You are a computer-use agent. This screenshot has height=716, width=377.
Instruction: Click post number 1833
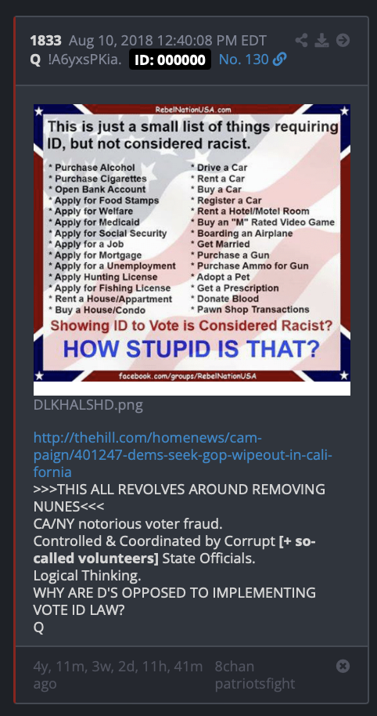(x=45, y=41)
